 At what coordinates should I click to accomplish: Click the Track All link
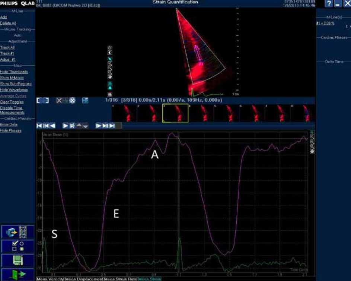point(7,47)
